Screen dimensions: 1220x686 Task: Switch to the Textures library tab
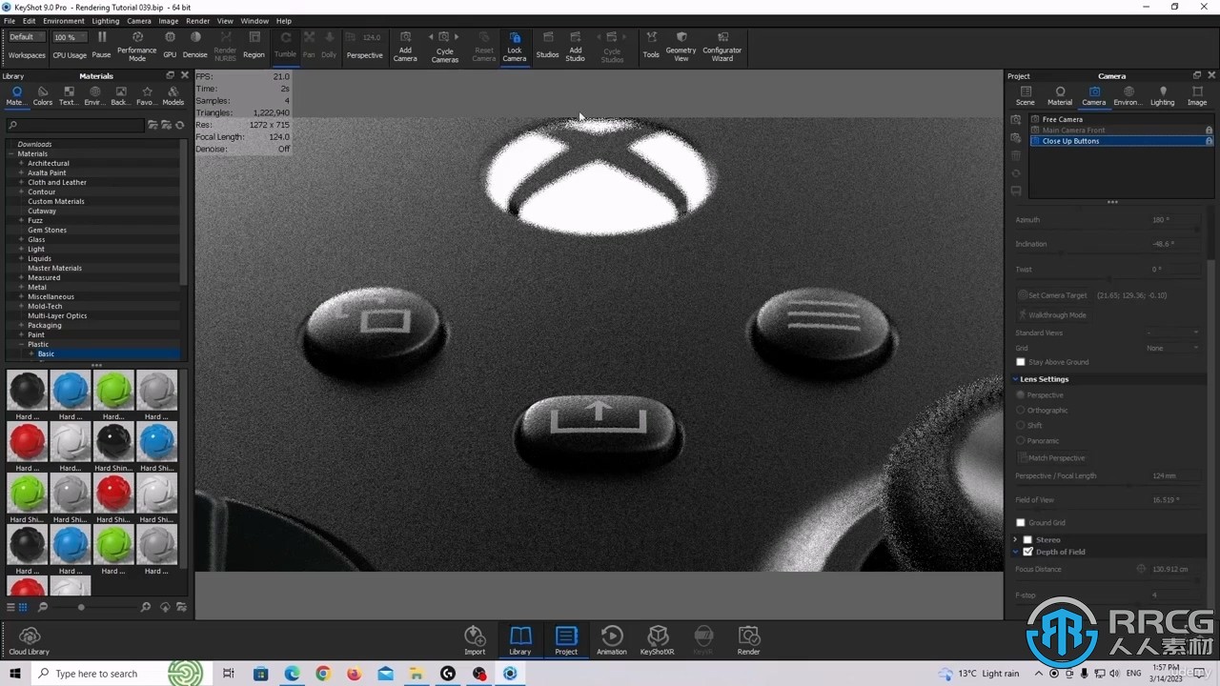[68, 96]
